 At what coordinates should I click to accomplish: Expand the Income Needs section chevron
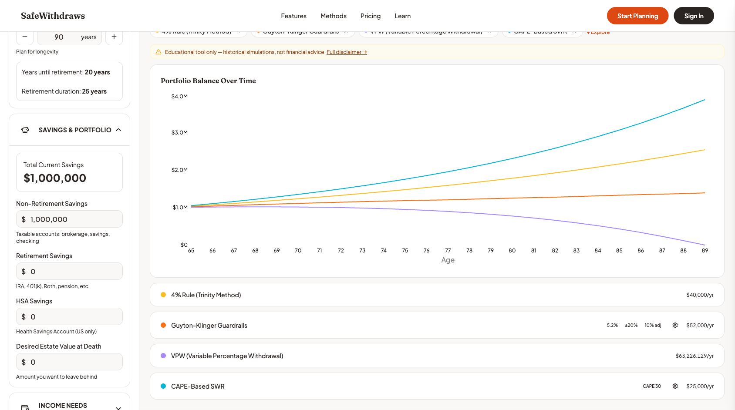(118, 407)
